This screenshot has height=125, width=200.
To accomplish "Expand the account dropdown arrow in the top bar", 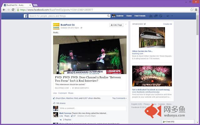I will click(x=172, y=16).
